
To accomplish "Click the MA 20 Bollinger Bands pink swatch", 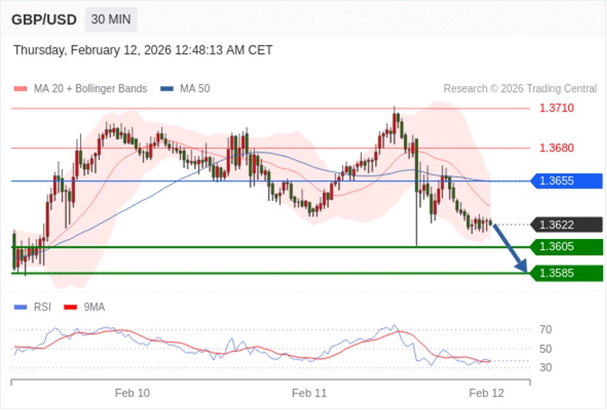I will pos(20,89).
